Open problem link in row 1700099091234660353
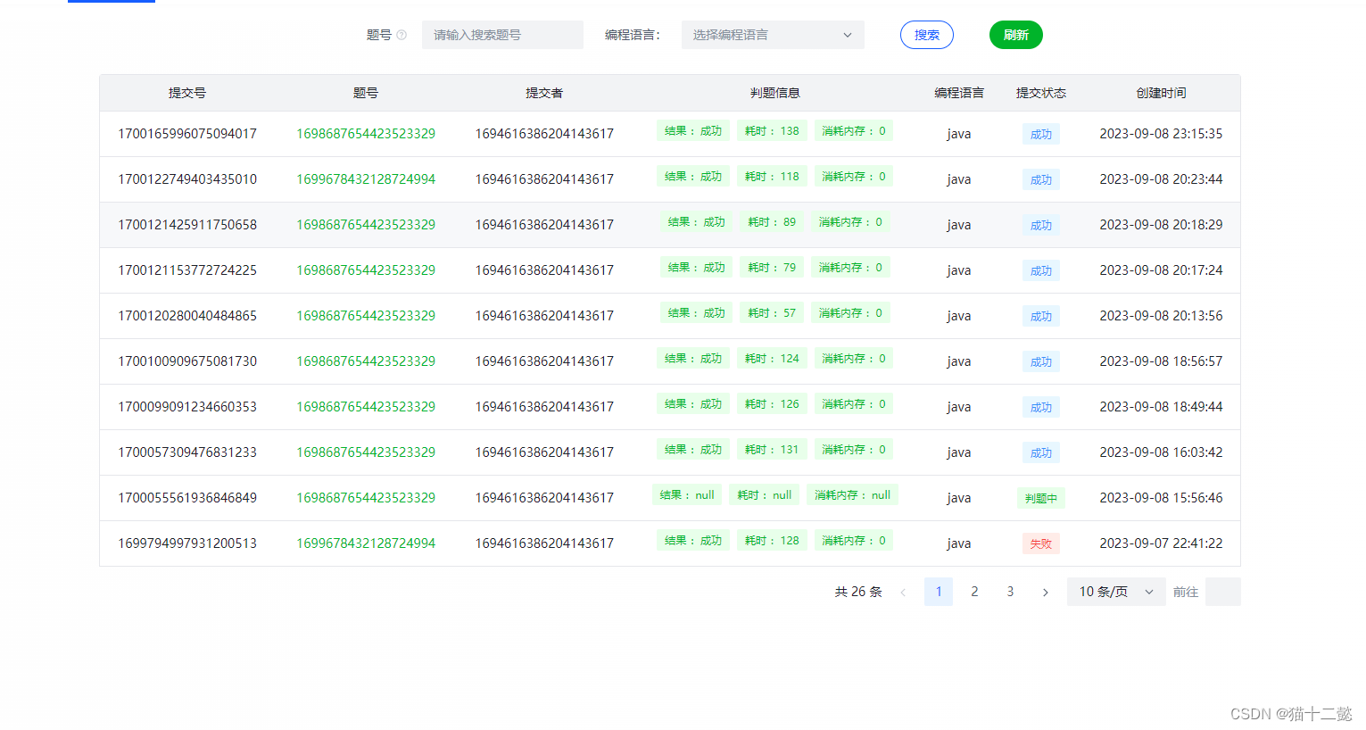 point(366,407)
